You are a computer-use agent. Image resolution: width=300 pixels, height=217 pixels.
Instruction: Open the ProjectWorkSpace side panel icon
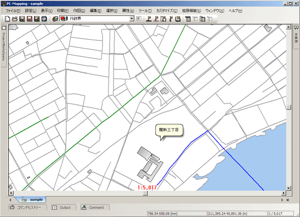4,28
